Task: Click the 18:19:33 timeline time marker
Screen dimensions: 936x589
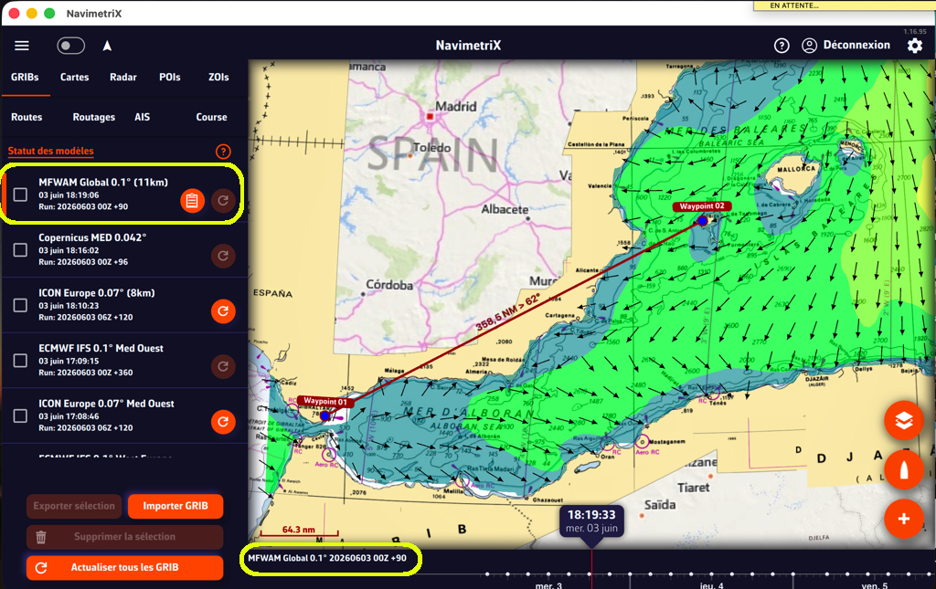Action: (x=591, y=521)
